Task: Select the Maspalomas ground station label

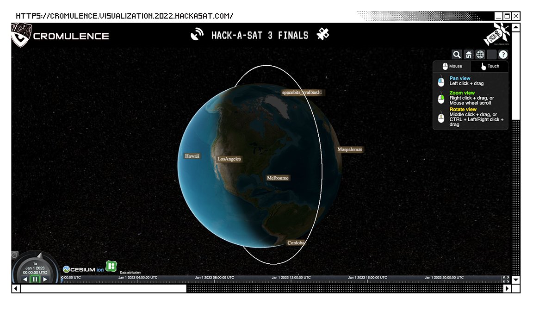Action: 350,149
